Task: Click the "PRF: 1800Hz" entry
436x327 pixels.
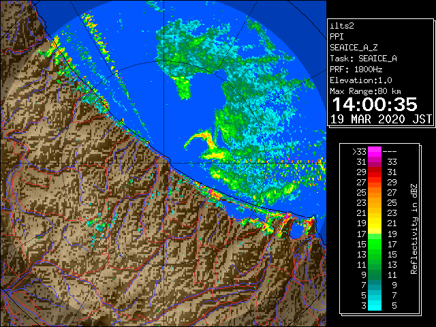Action: pos(356,69)
